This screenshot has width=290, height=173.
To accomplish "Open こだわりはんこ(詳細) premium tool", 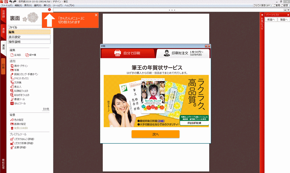I will (22, 139).
